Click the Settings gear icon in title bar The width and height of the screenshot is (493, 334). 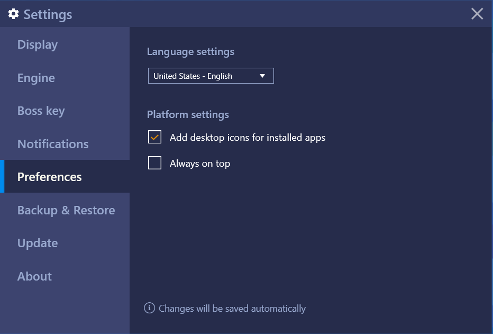coord(13,14)
